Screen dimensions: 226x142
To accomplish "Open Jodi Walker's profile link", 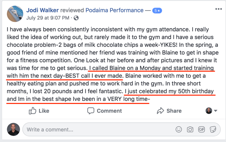I will click(x=43, y=10).
